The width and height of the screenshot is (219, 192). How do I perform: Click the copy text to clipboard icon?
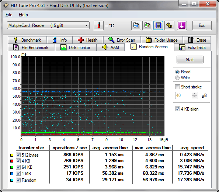click(136, 25)
